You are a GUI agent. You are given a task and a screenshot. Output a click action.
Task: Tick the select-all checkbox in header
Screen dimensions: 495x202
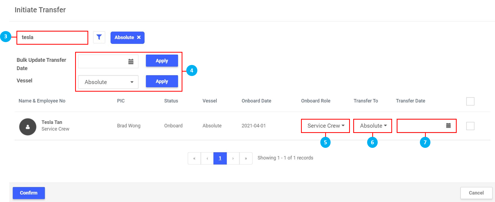470,101
